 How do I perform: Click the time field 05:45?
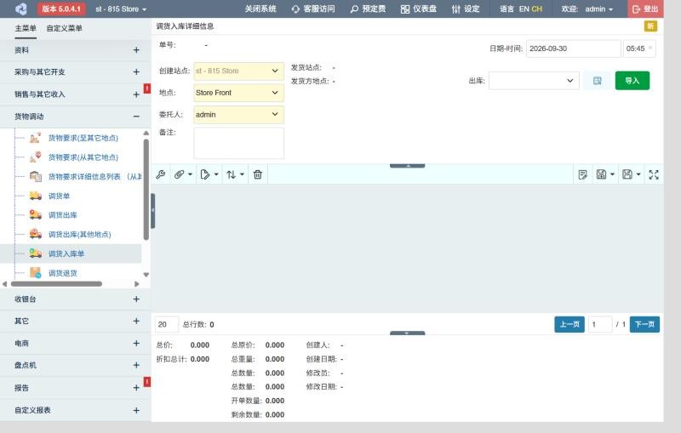[639, 48]
